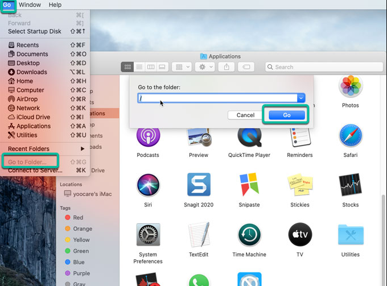Open Safari from the Applications folder
The image size is (387, 286).
tap(350, 136)
